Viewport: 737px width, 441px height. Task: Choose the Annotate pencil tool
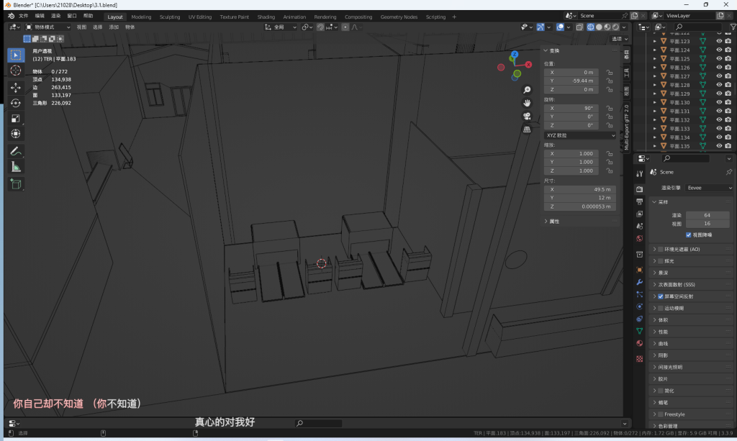(16, 151)
